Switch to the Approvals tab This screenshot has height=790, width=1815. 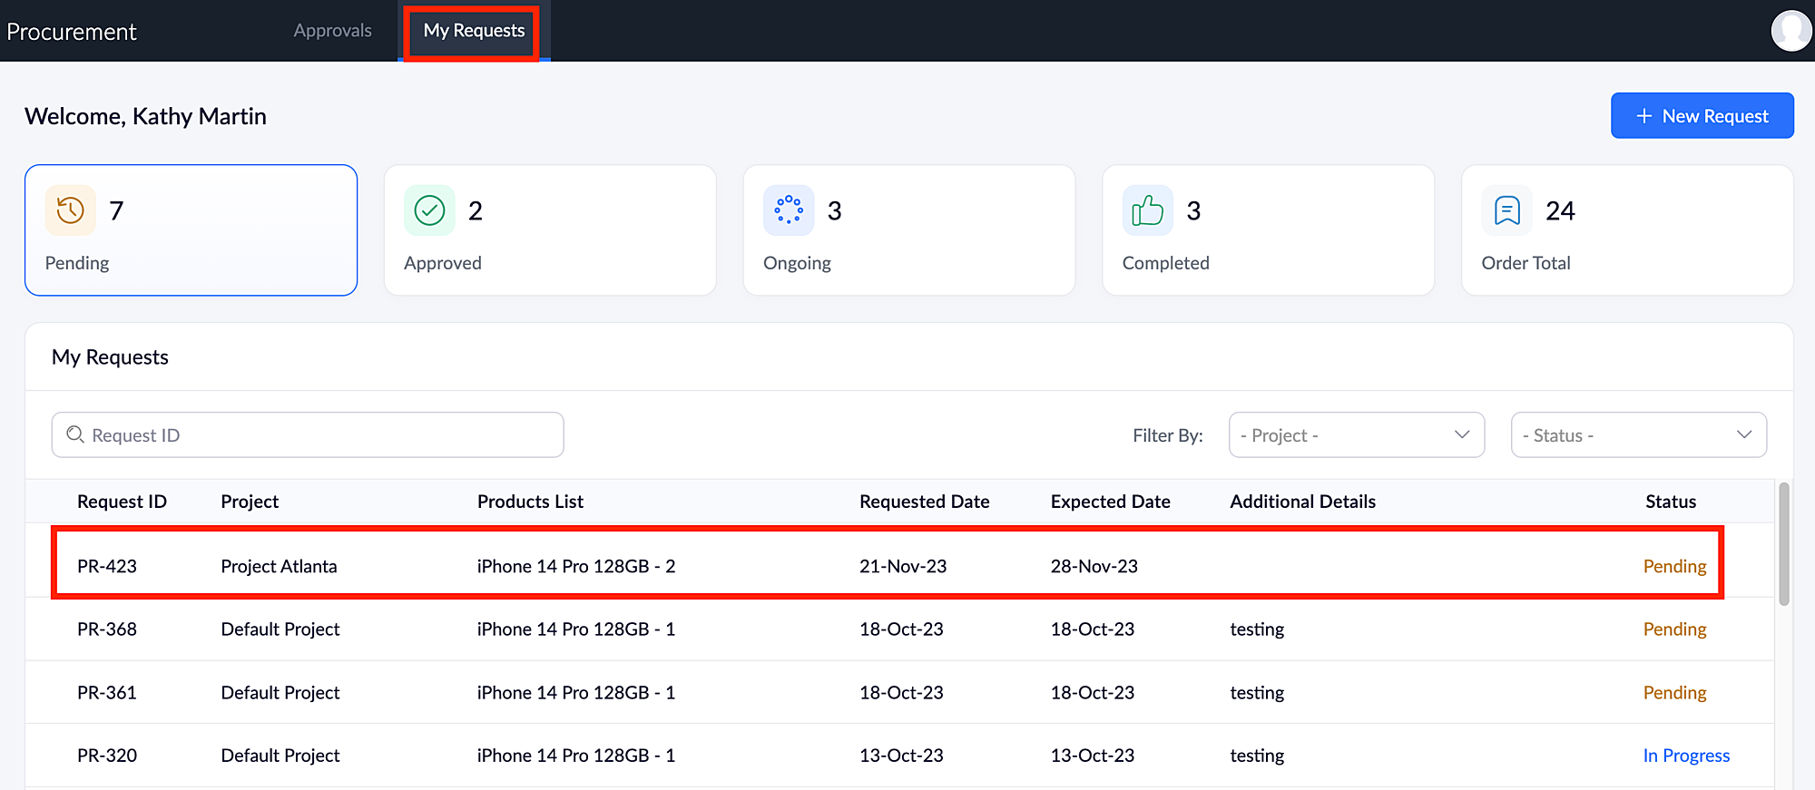[x=332, y=31]
